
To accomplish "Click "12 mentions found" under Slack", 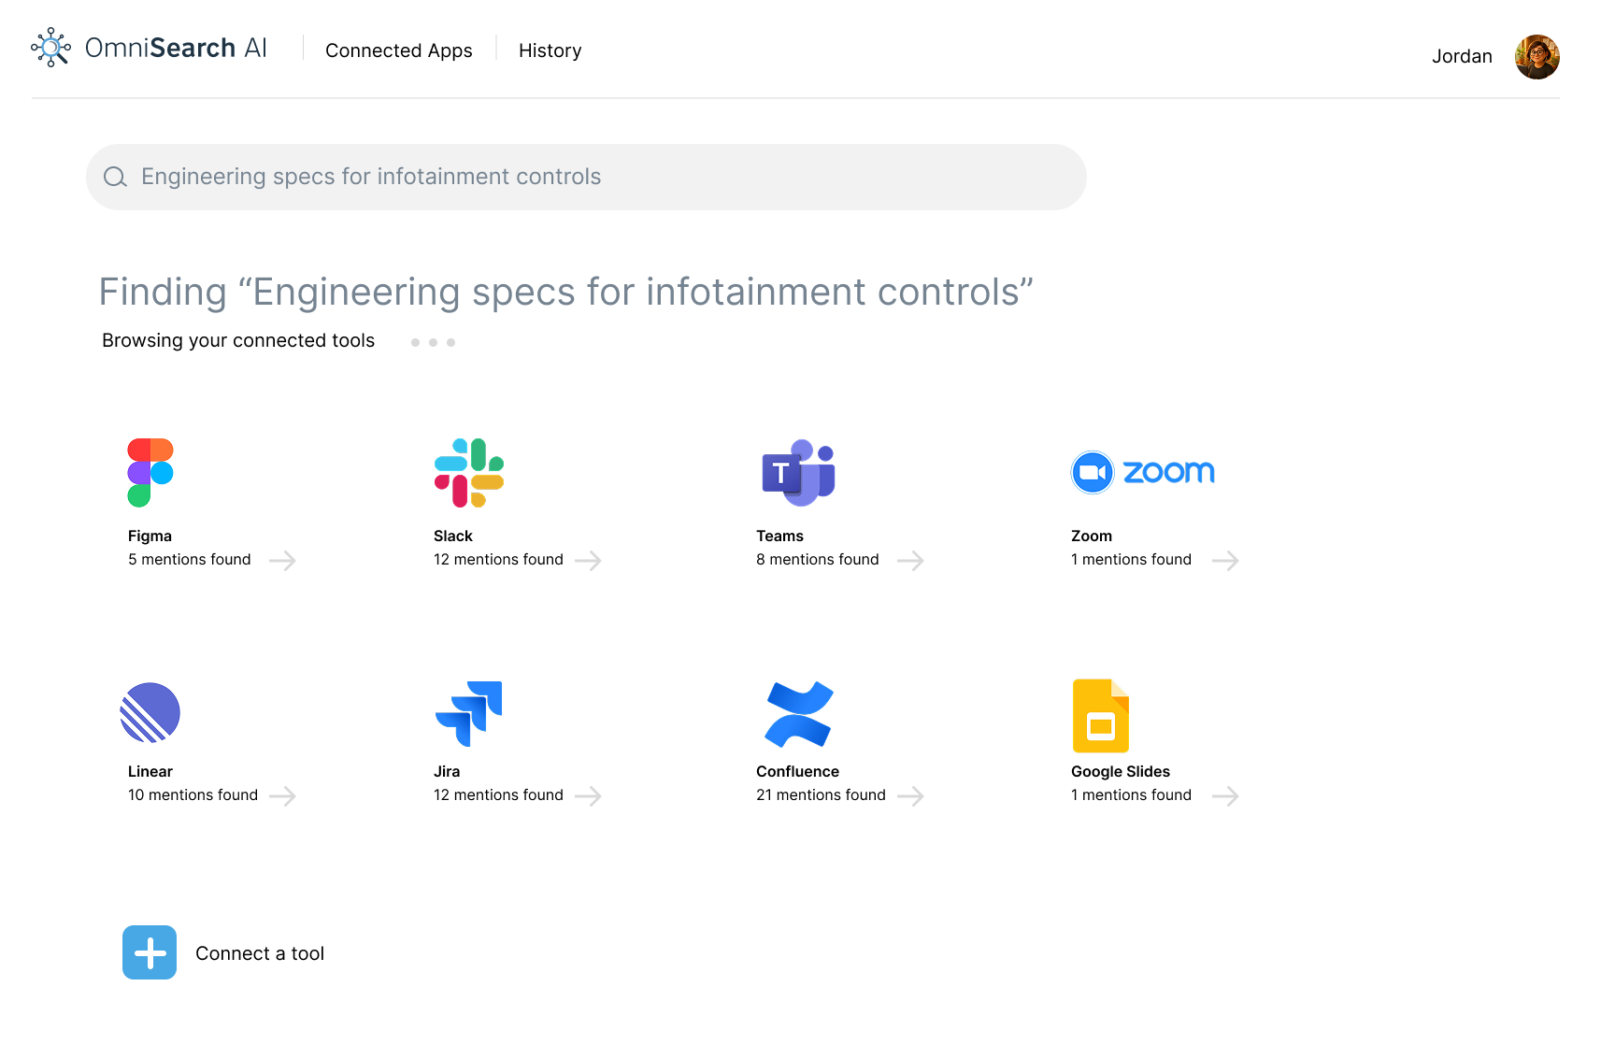I will coord(498,559).
